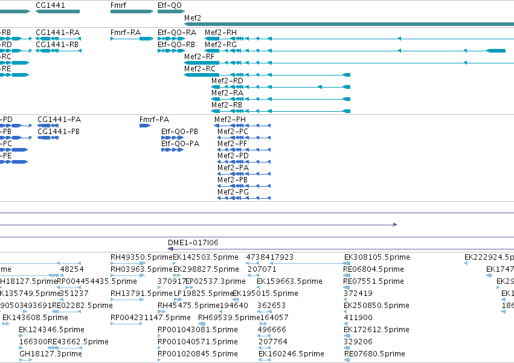Click the Etf-QO-PA protein label
The height and width of the screenshot is (363, 514).
(181, 144)
